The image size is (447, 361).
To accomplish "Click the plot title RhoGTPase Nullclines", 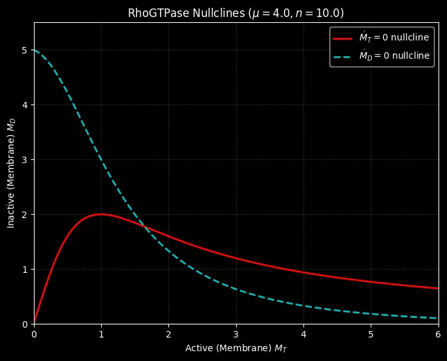I will (236, 13).
